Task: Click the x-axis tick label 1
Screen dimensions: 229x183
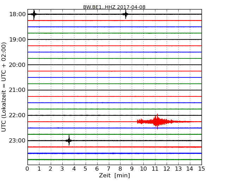Action: [39, 169]
